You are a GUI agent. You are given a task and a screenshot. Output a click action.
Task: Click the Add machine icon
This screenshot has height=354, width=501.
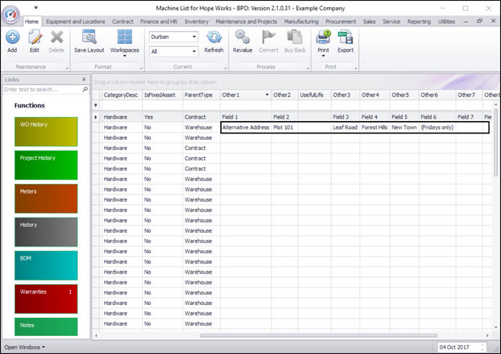point(12,37)
